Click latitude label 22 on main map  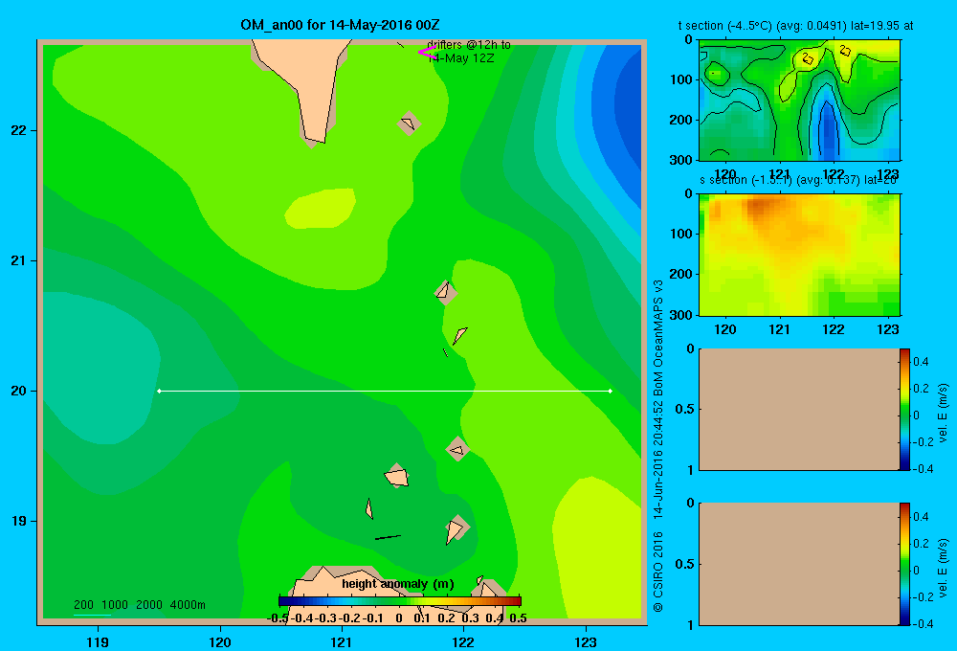(x=19, y=131)
